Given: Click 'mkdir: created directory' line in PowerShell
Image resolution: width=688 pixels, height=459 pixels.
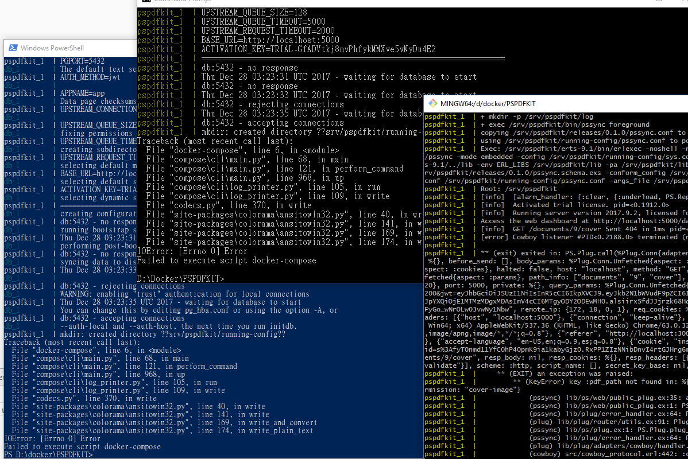Looking at the screenshot, I should point(172,334).
